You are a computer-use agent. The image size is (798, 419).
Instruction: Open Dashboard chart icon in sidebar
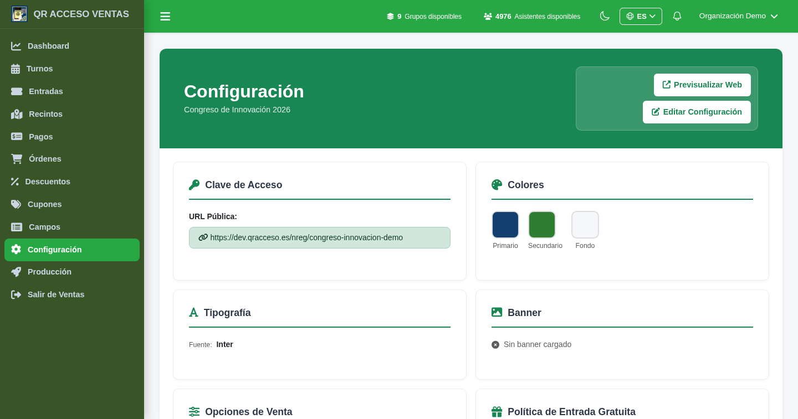point(16,46)
